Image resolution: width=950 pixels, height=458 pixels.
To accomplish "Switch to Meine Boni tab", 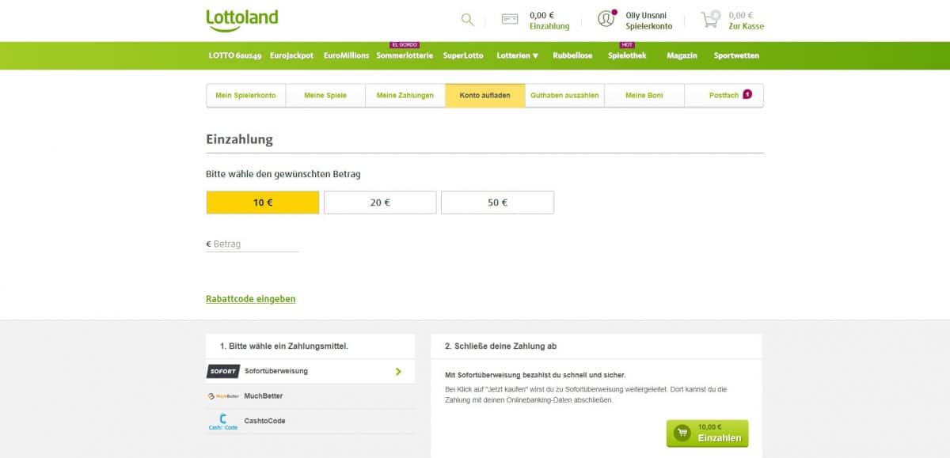I will coord(644,96).
